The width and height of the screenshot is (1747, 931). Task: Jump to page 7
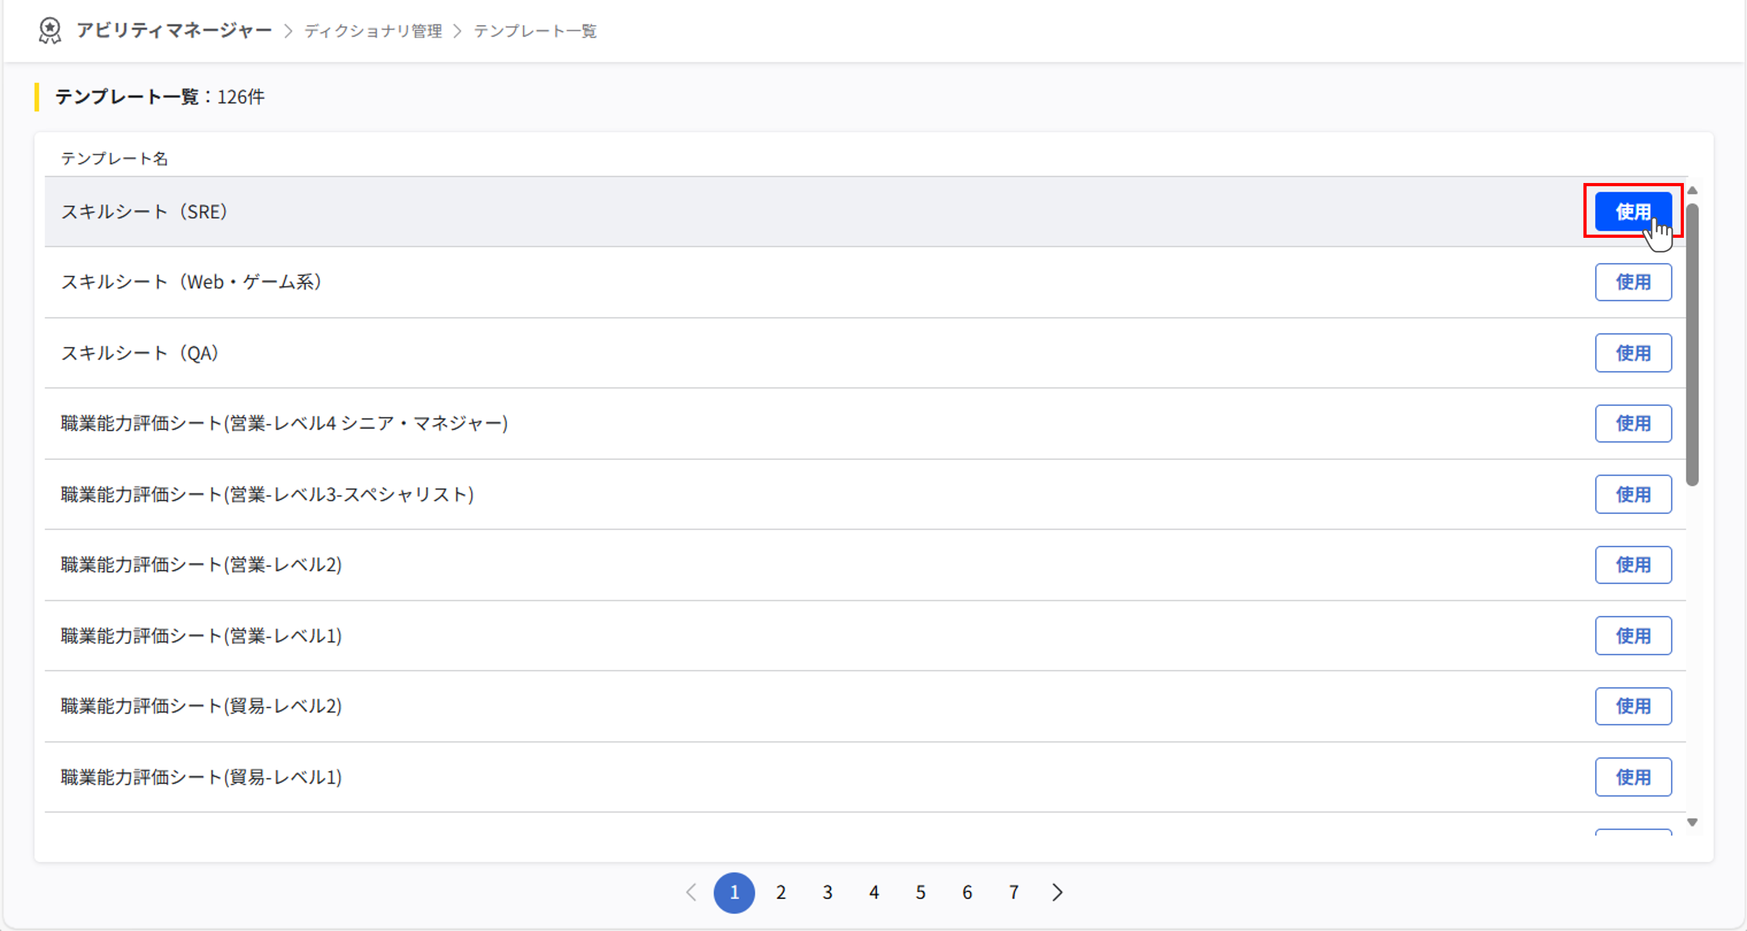(1013, 892)
